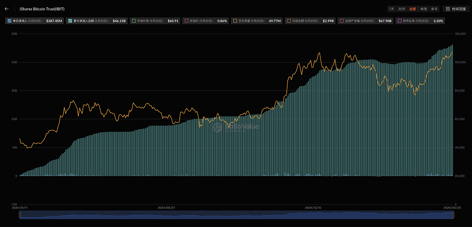Click the $67.90B net assets value
Screen dimensions: 472x227
coord(385,21)
